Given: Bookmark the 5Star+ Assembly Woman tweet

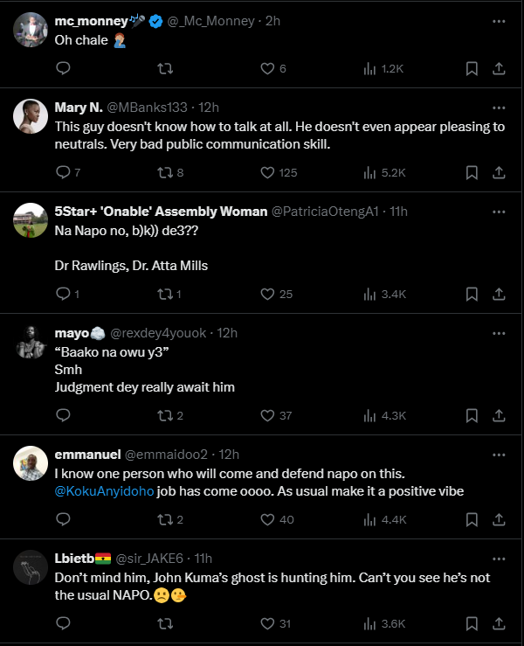Looking at the screenshot, I should click(471, 294).
